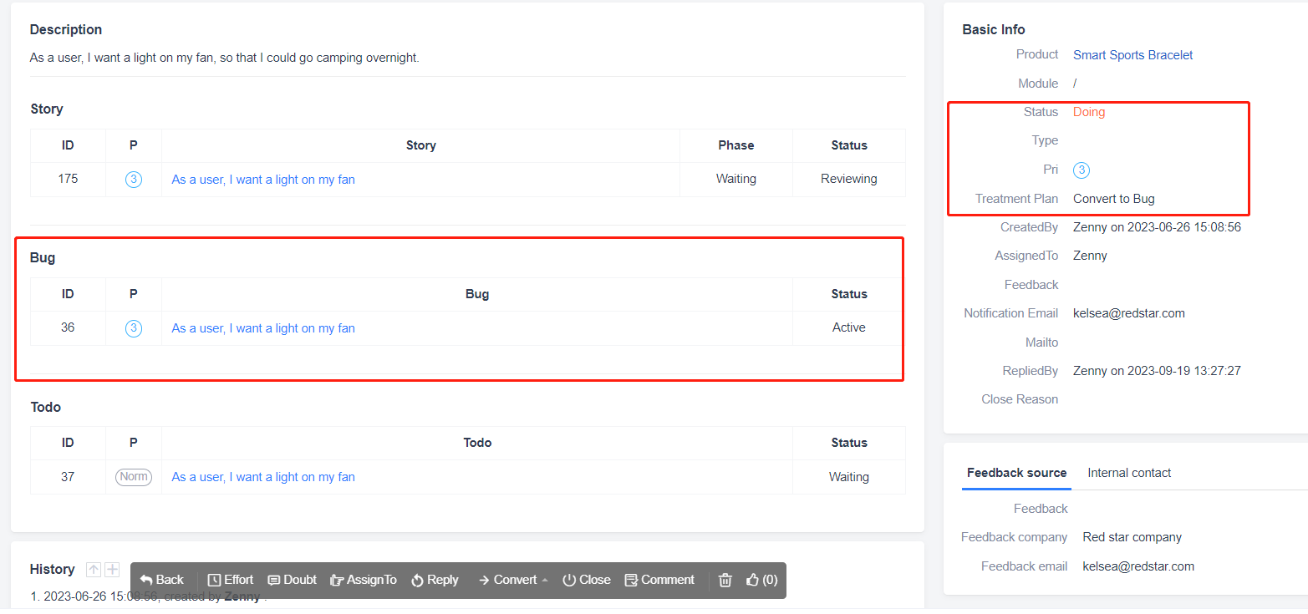1308x614 pixels.
Task: Open the Convert dropdown menu
Action: coord(512,580)
